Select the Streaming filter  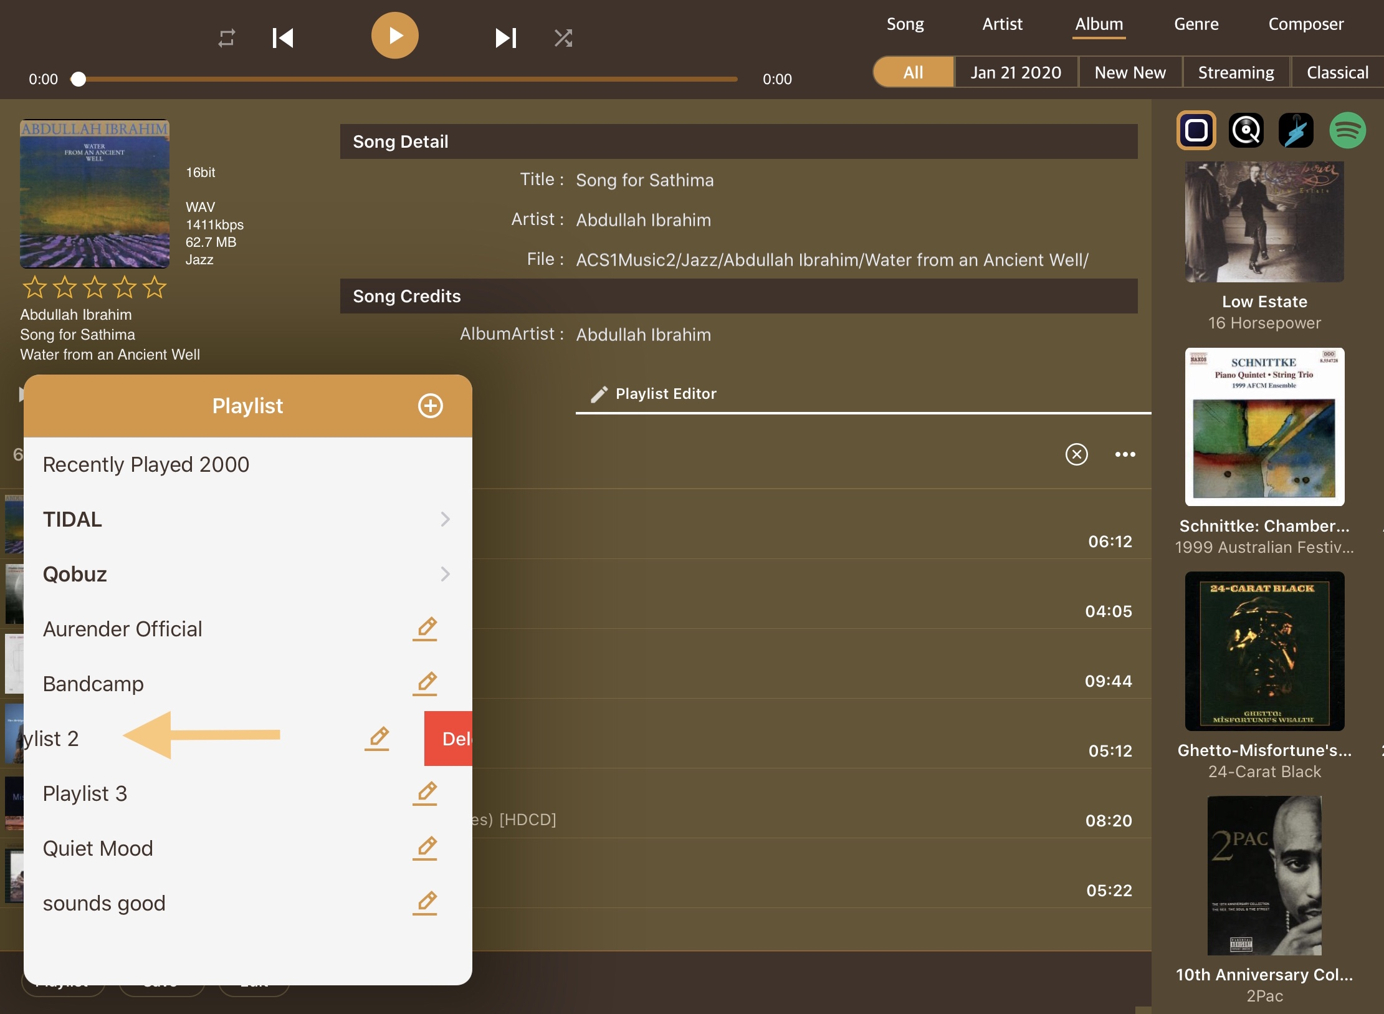click(1236, 72)
